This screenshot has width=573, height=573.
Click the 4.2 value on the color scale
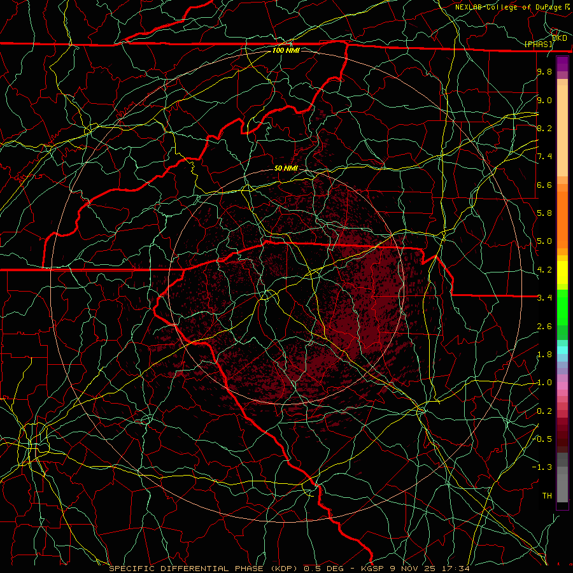coord(544,270)
